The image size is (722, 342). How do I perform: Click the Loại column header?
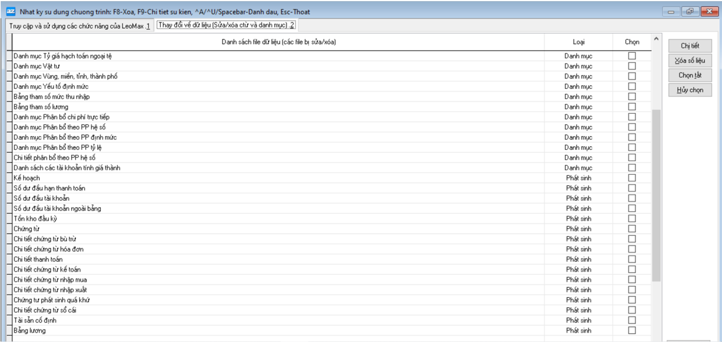pos(578,42)
